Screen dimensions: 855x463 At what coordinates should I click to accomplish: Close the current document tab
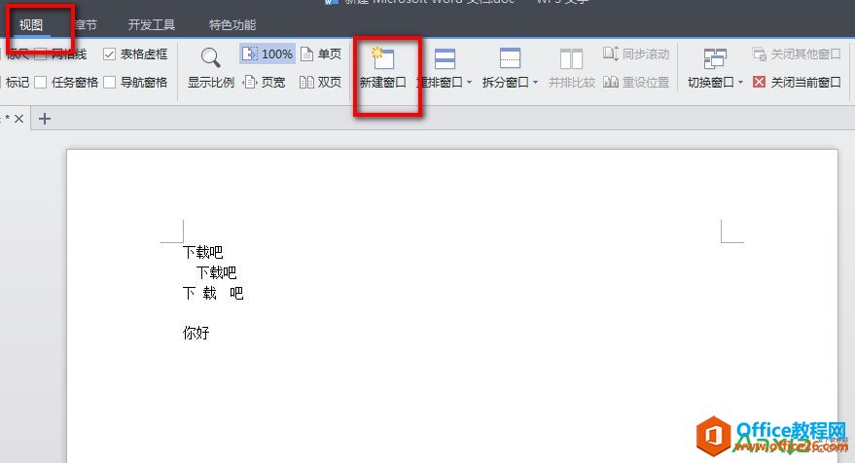tap(19, 119)
